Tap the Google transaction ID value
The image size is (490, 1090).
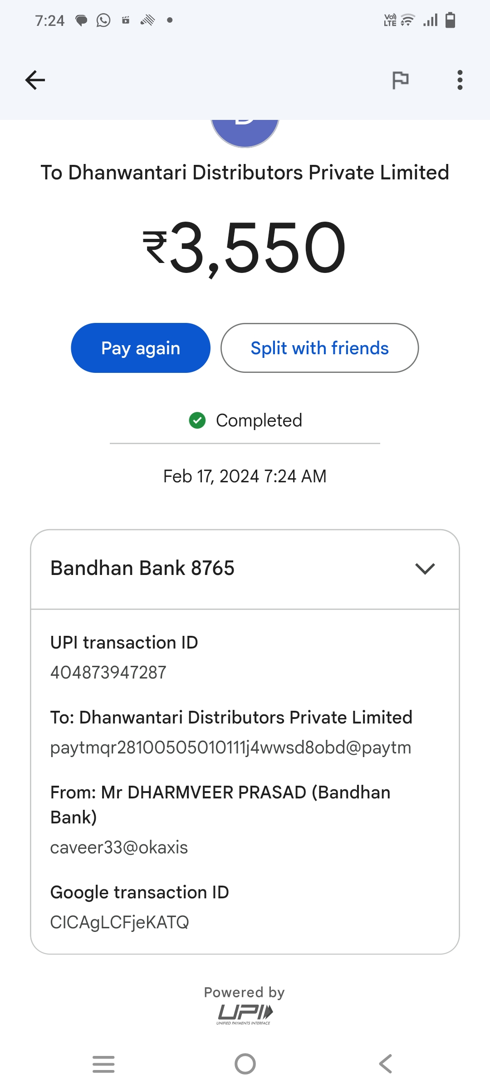(120, 922)
